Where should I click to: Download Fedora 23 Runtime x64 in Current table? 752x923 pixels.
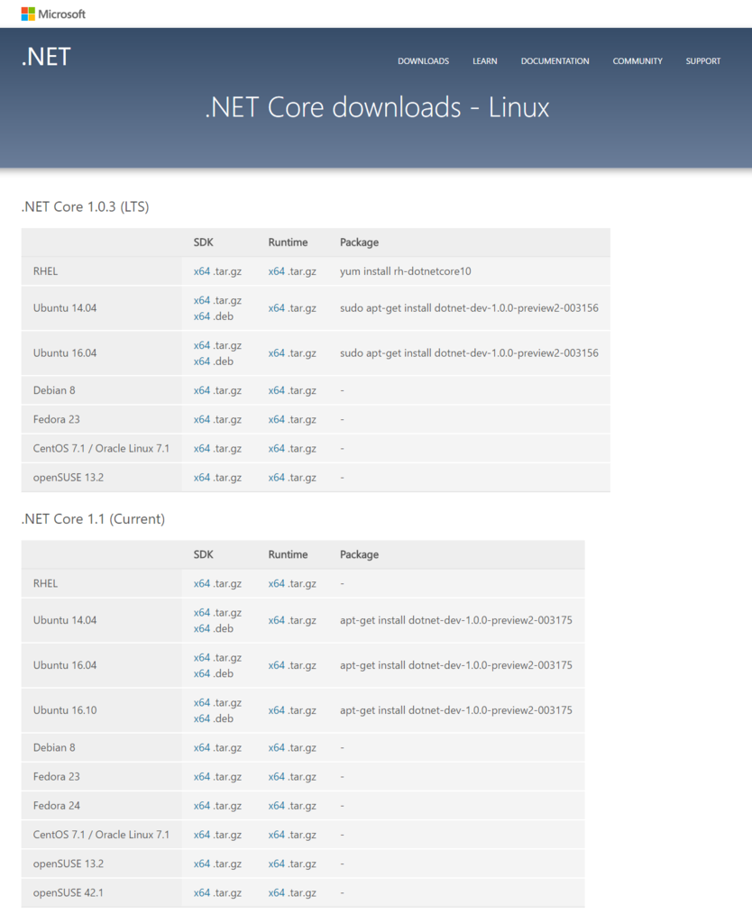[277, 776]
